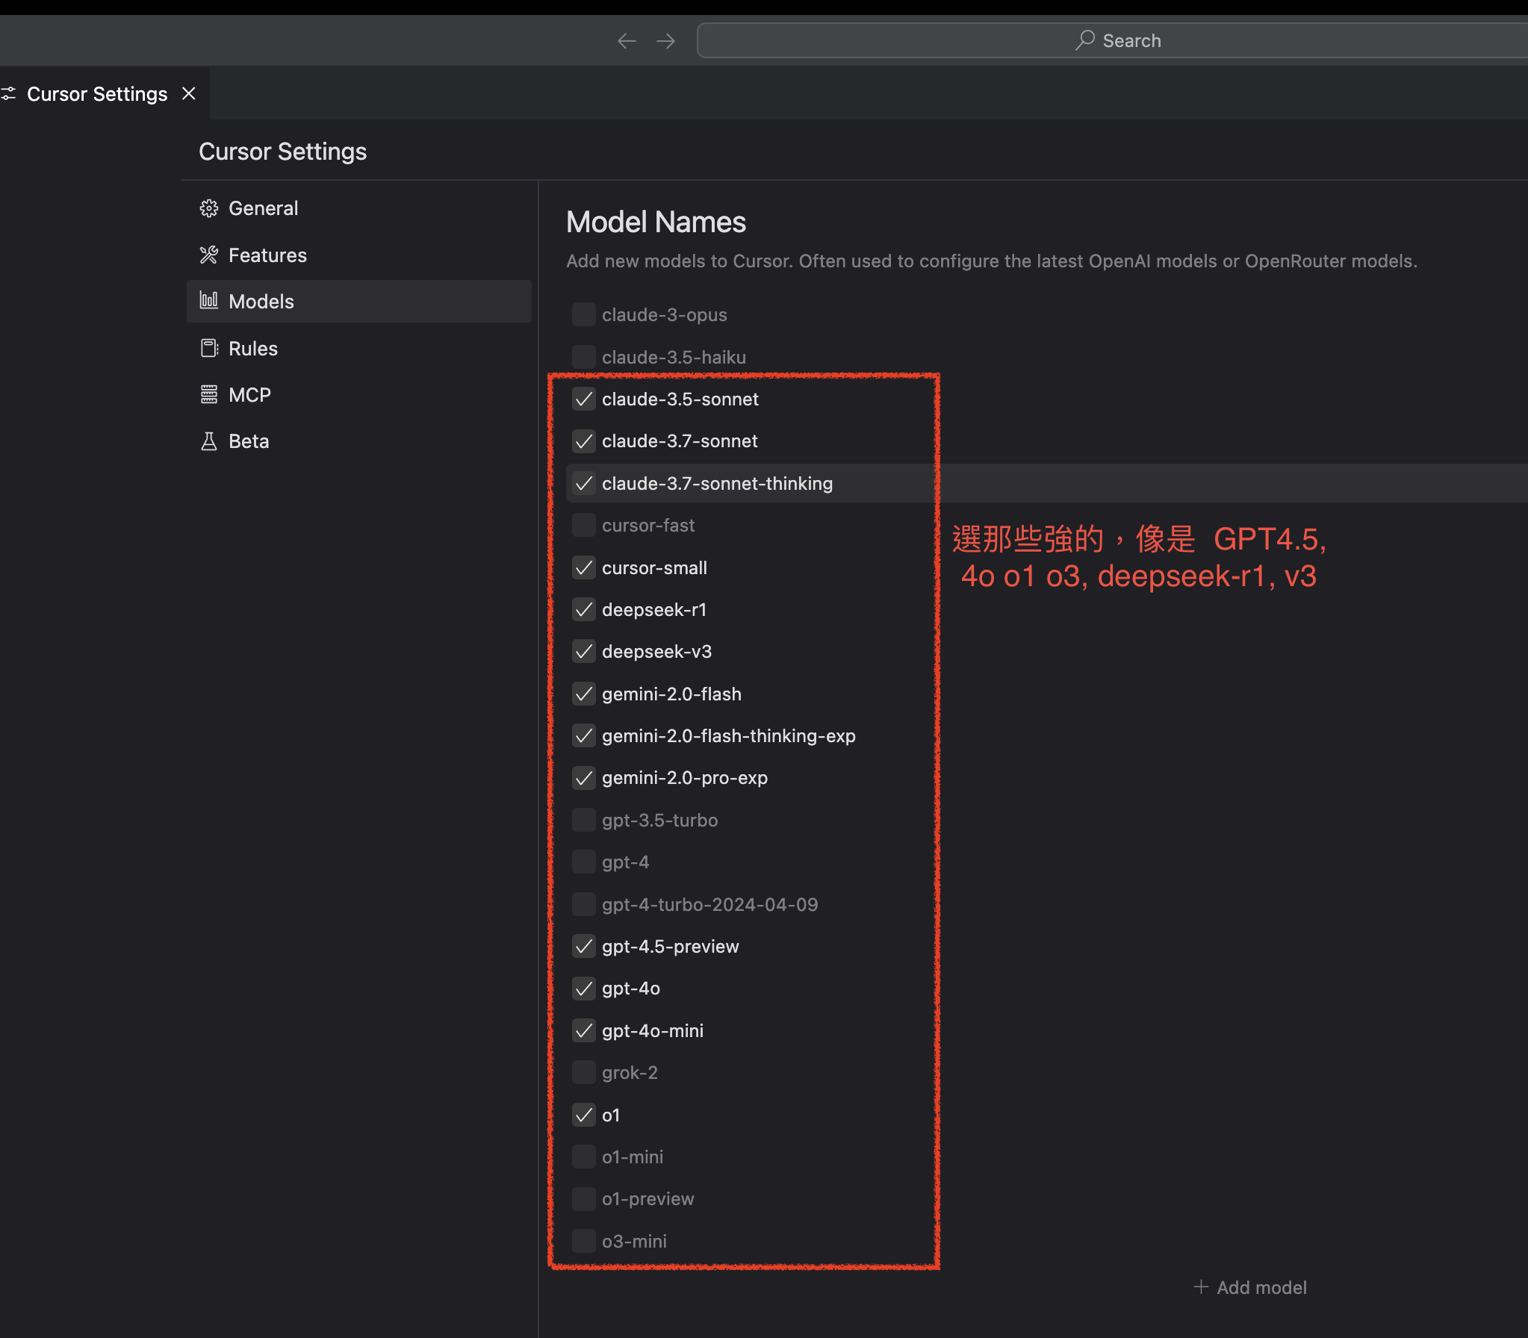Uncheck the gpt-4.5-preview checkbox
Viewport: 1528px width, 1338px height.
tap(584, 947)
